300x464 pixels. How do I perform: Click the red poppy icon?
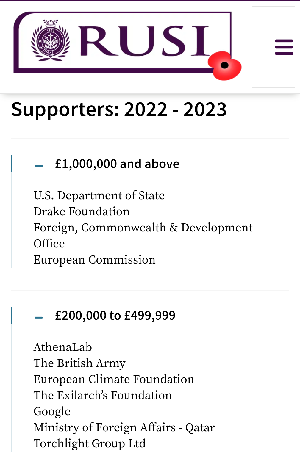tap(225, 66)
